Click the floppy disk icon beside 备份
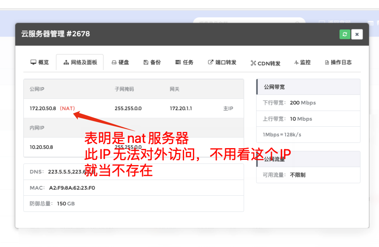The image size is (379, 247). (x=146, y=63)
